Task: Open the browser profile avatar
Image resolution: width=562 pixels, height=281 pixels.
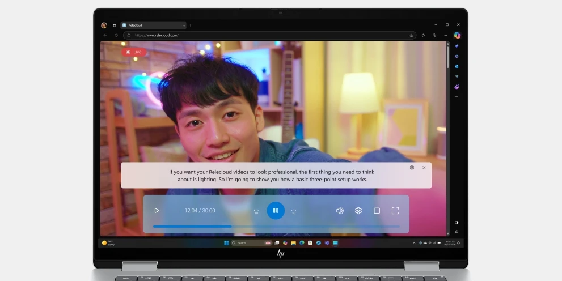Action: 104,25
